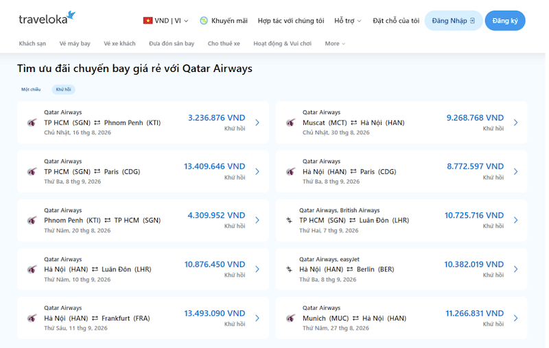Click the 13.493.090 VND price
This screenshot has height=348, width=549.
click(x=215, y=314)
